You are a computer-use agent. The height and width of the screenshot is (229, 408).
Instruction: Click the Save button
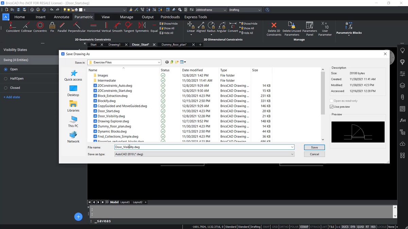point(314,147)
